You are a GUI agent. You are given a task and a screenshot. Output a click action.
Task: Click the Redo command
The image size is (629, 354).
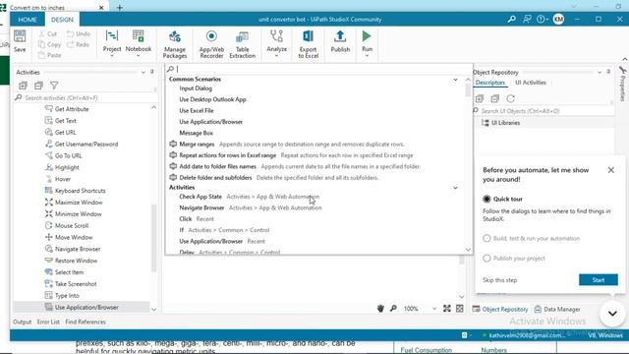point(79,44)
